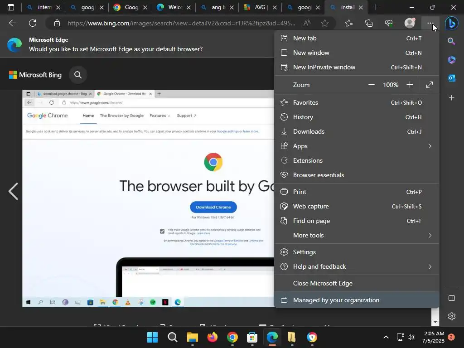Open History from the menu

coord(357,117)
